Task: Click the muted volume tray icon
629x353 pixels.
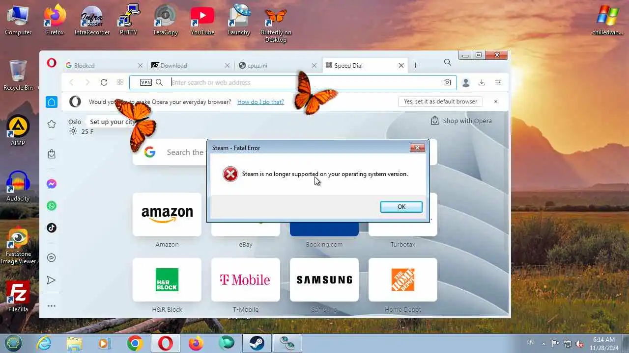Action: pyautogui.click(x=580, y=344)
